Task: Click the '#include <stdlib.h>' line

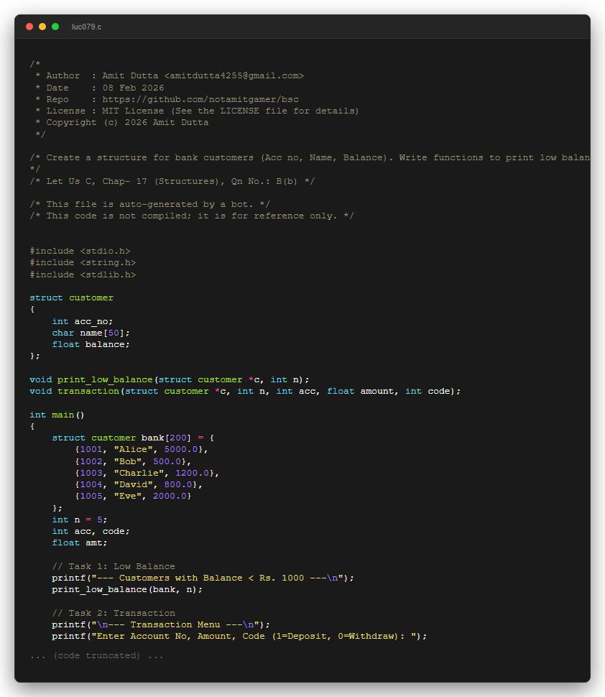Action: 83,274
